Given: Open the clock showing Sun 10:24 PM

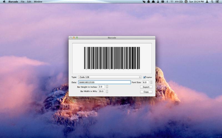Looking at the screenshot, I should point(196,2).
